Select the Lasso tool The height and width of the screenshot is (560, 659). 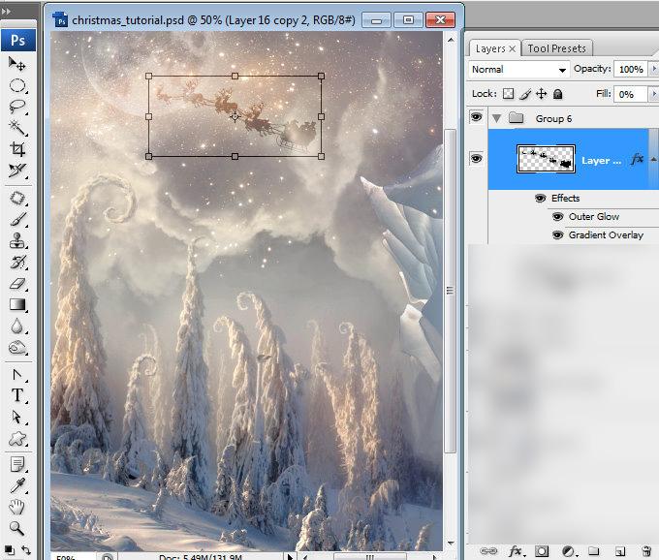pos(16,107)
